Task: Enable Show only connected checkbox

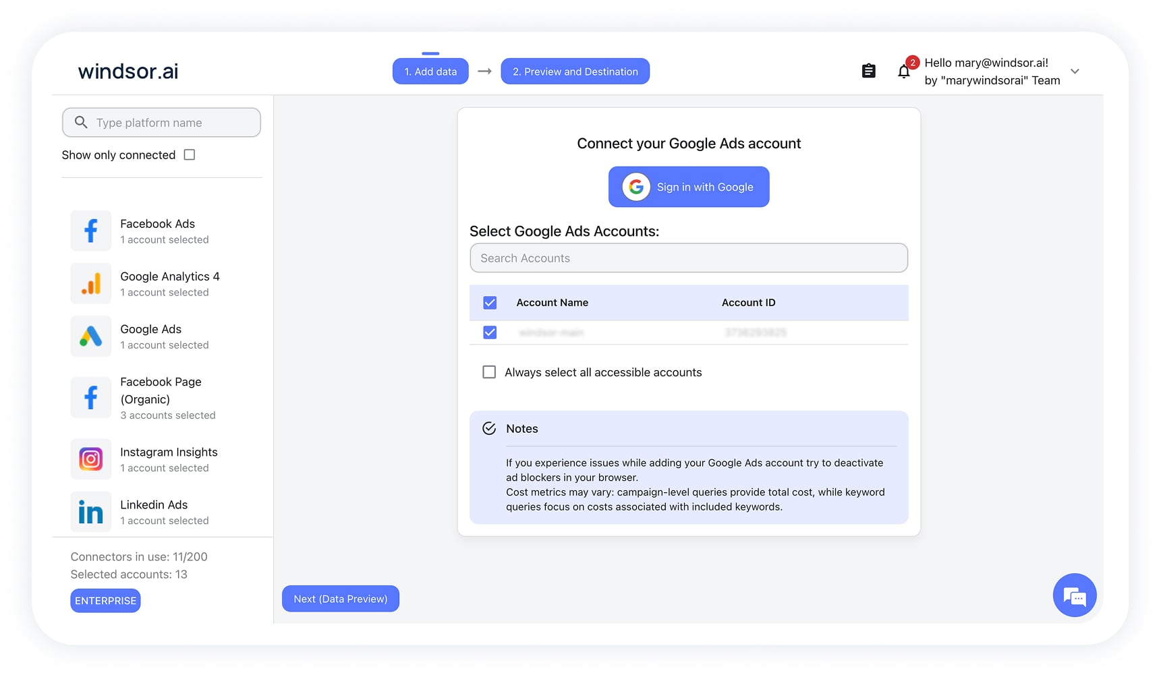Action: pos(190,155)
